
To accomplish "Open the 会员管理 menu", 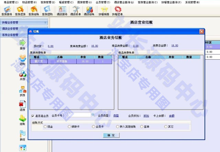I will pyautogui.click(x=103, y=2).
